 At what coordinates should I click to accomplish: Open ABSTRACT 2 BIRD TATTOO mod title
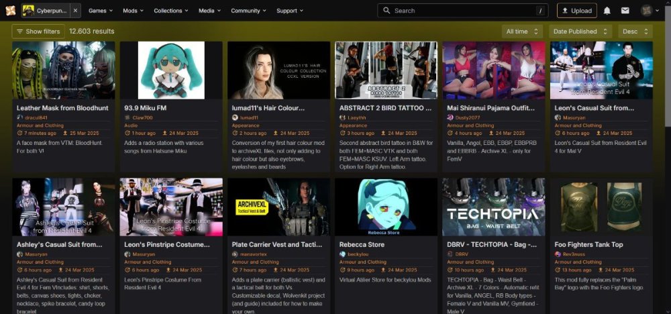click(386, 108)
